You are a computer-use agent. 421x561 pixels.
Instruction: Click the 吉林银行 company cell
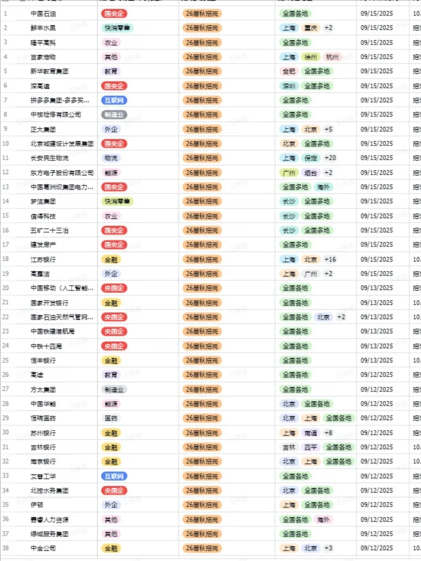[x=43, y=447]
